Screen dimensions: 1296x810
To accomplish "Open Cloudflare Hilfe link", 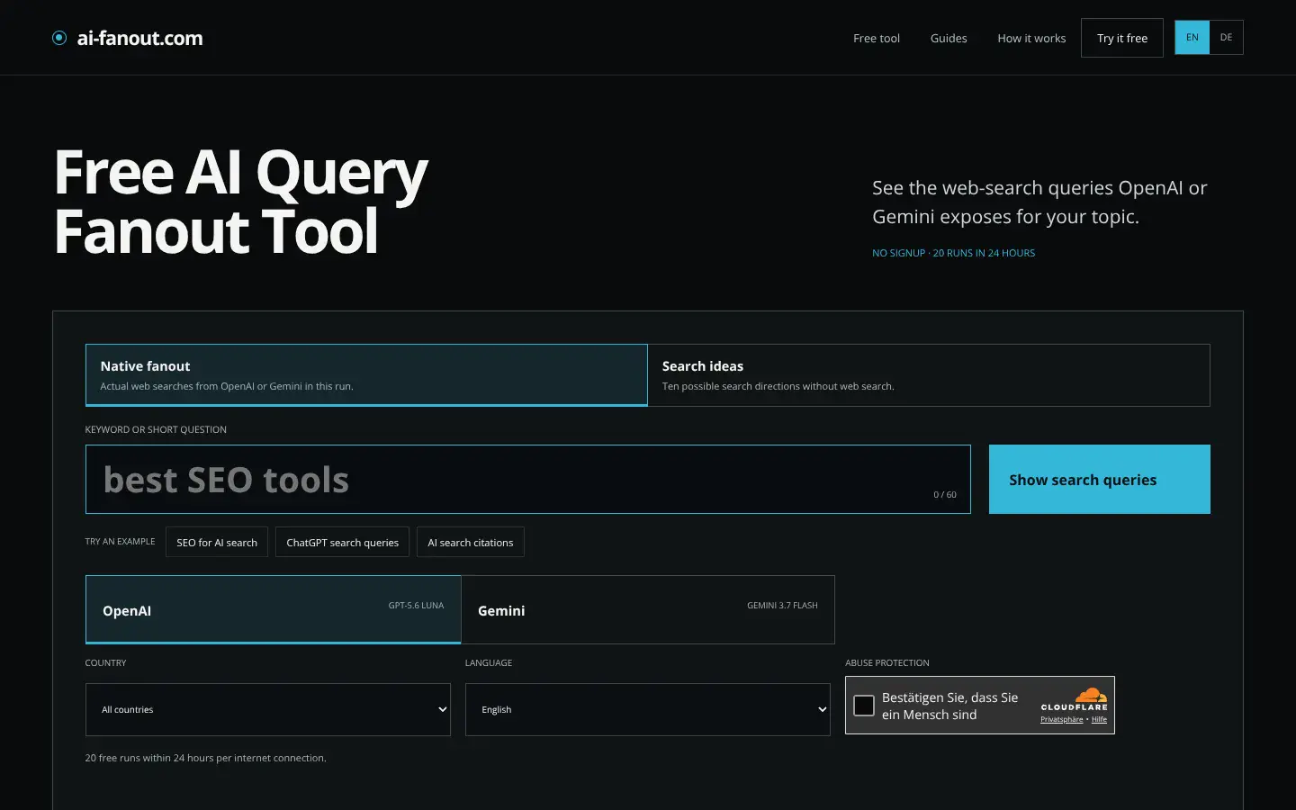I will 1099,720.
